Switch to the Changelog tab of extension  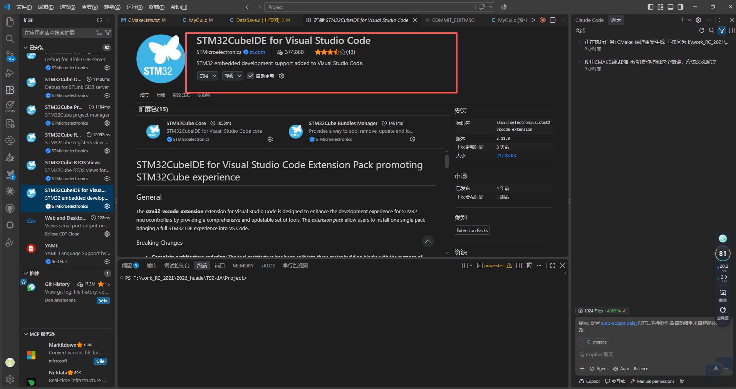pos(181,95)
